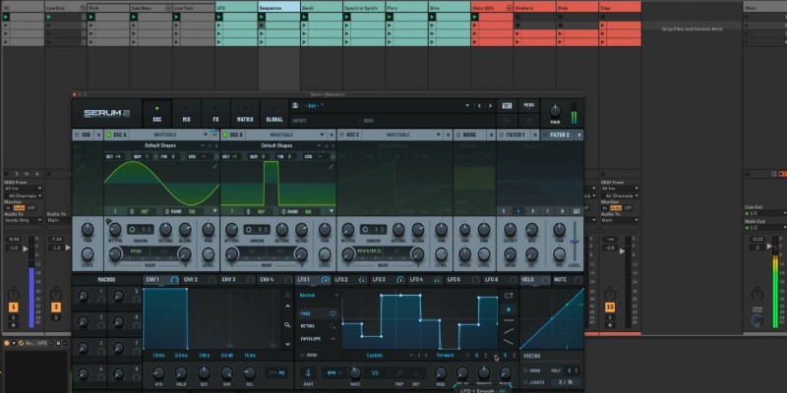Click the envelope zoom magnifier icon
The width and height of the screenshot is (787, 393).
pos(287,325)
